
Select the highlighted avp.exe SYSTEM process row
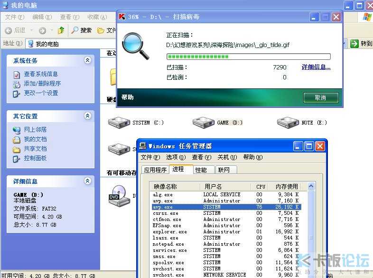tap(226, 207)
